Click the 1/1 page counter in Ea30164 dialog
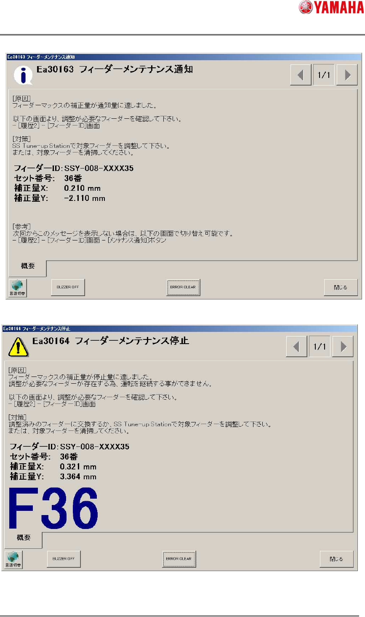This screenshot has width=365, height=617. point(320,347)
